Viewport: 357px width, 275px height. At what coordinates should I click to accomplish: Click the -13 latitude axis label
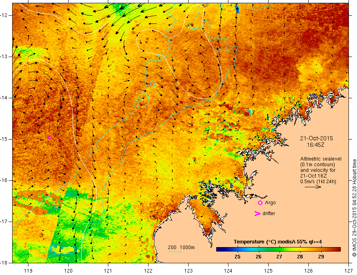(4, 57)
